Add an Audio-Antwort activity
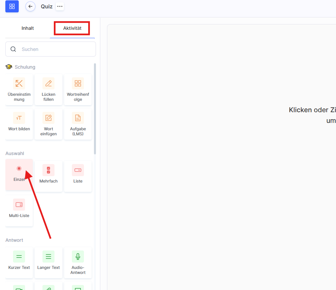 point(78,263)
